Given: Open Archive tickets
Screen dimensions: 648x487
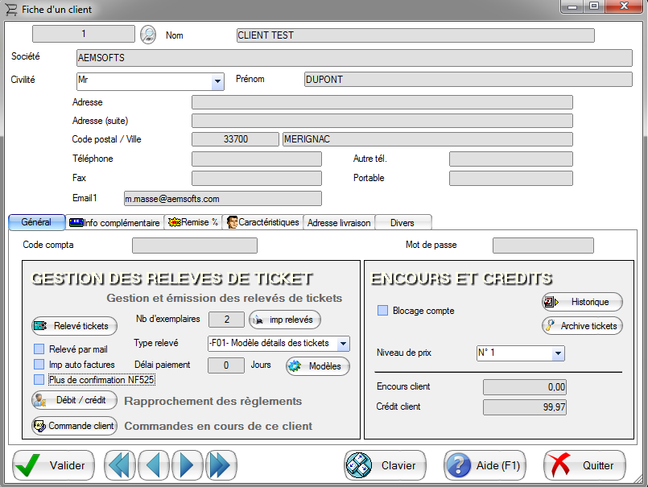Looking at the screenshot, I should [x=582, y=326].
